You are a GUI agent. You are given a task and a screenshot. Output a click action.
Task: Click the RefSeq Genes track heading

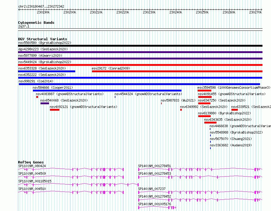(31, 162)
